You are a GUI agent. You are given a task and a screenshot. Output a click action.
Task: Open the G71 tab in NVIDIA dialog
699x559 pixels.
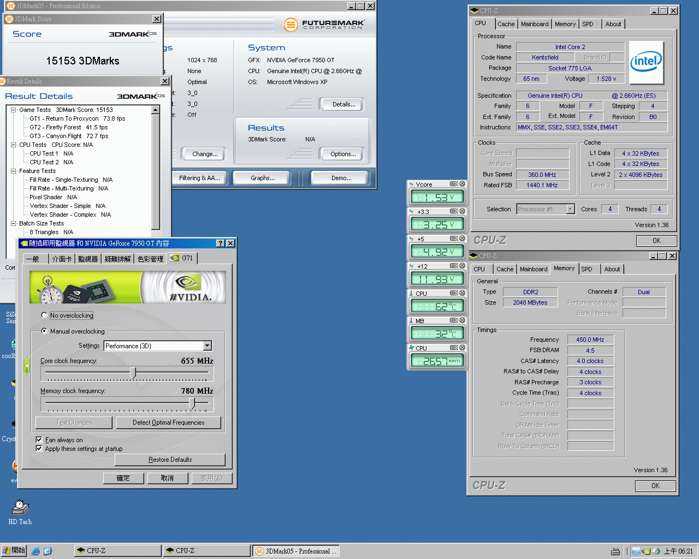pos(182,258)
